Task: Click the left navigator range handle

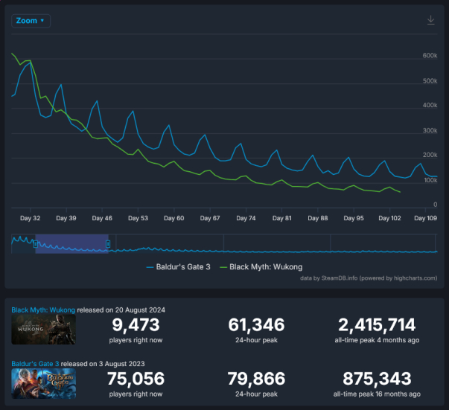Action: [36, 244]
